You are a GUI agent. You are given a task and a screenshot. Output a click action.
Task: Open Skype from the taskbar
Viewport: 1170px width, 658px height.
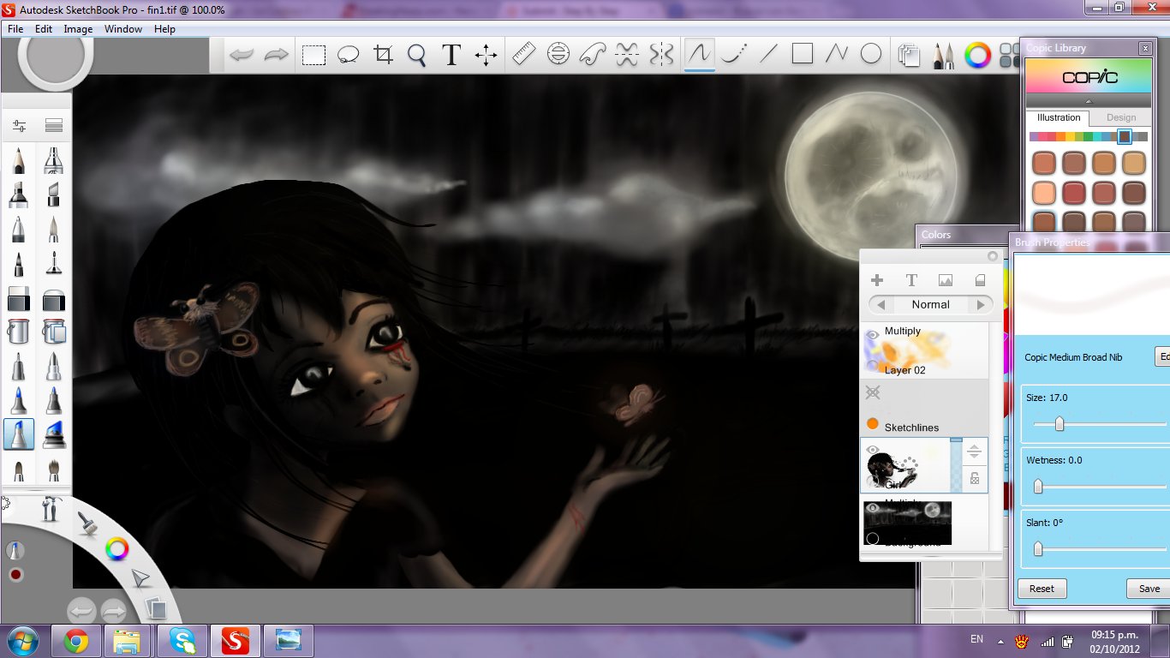pyautogui.click(x=182, y=640)
